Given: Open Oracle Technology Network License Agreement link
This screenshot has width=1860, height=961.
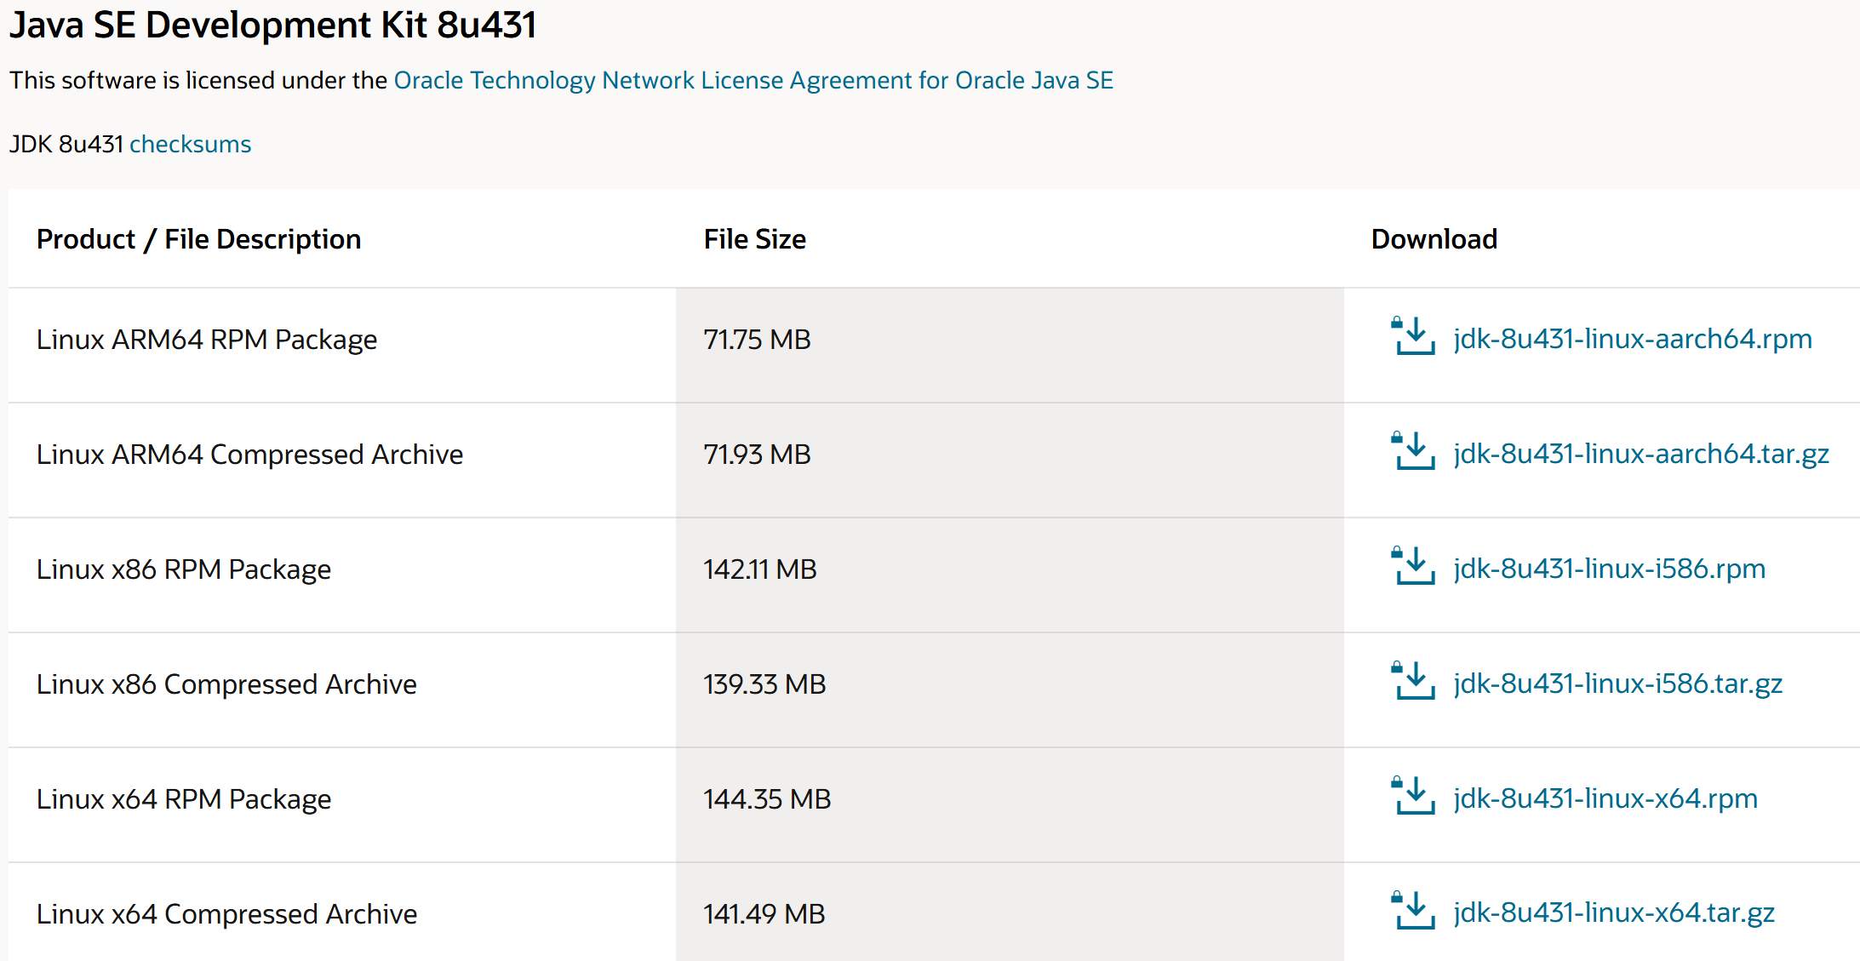Looking at the screenshot, I should pos(753,80).
